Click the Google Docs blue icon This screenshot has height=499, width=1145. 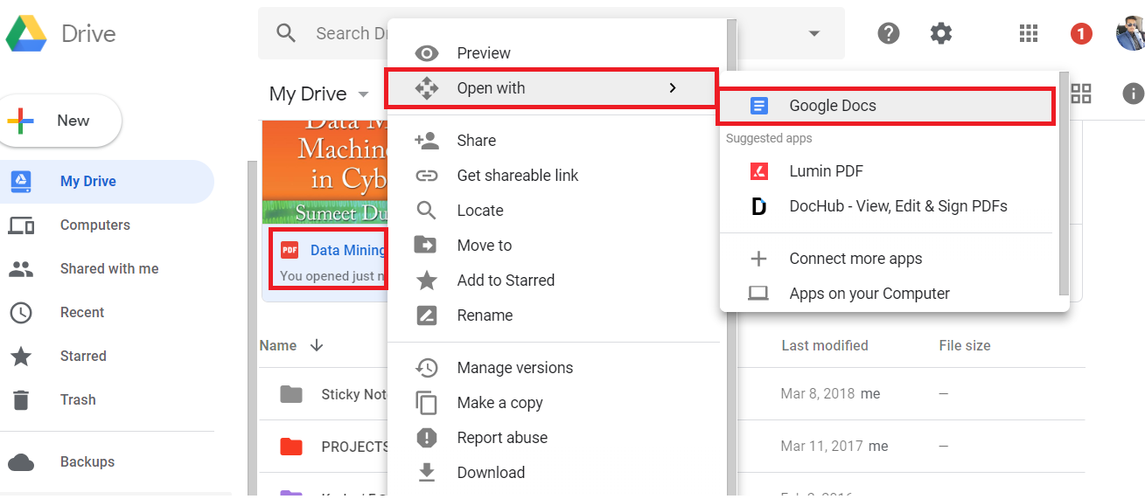758,106
